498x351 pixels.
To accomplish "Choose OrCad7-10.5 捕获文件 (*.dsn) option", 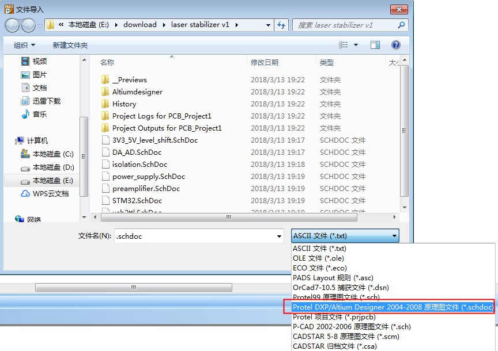I will coord(393,288).
